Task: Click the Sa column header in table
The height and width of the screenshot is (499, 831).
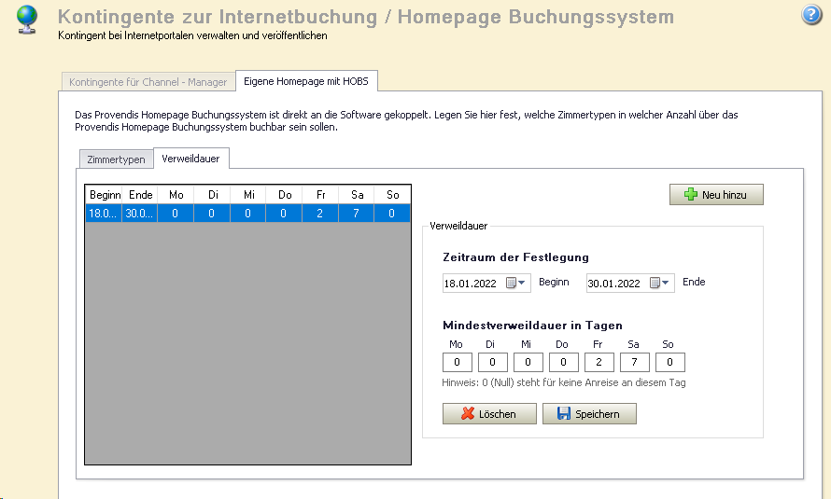Action: 356,195
